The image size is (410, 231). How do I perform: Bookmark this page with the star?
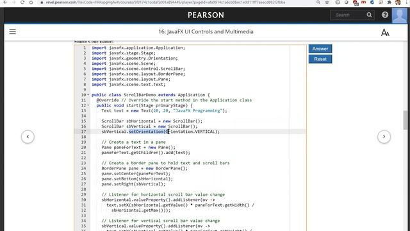pos(327,3)
